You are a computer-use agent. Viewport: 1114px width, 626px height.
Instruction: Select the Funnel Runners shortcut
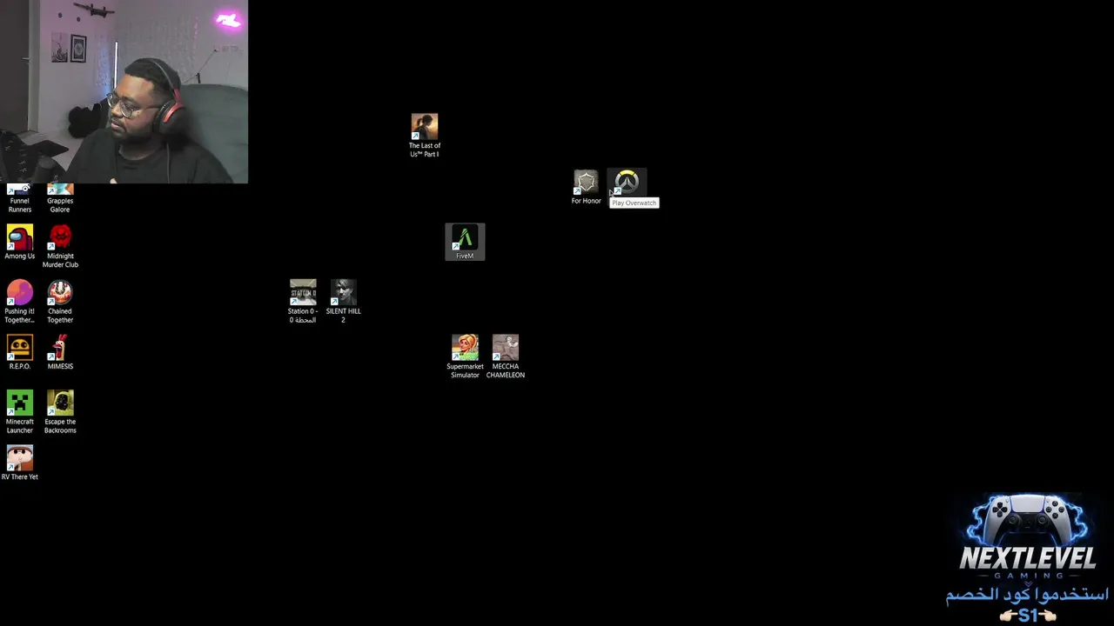(20, 199)
